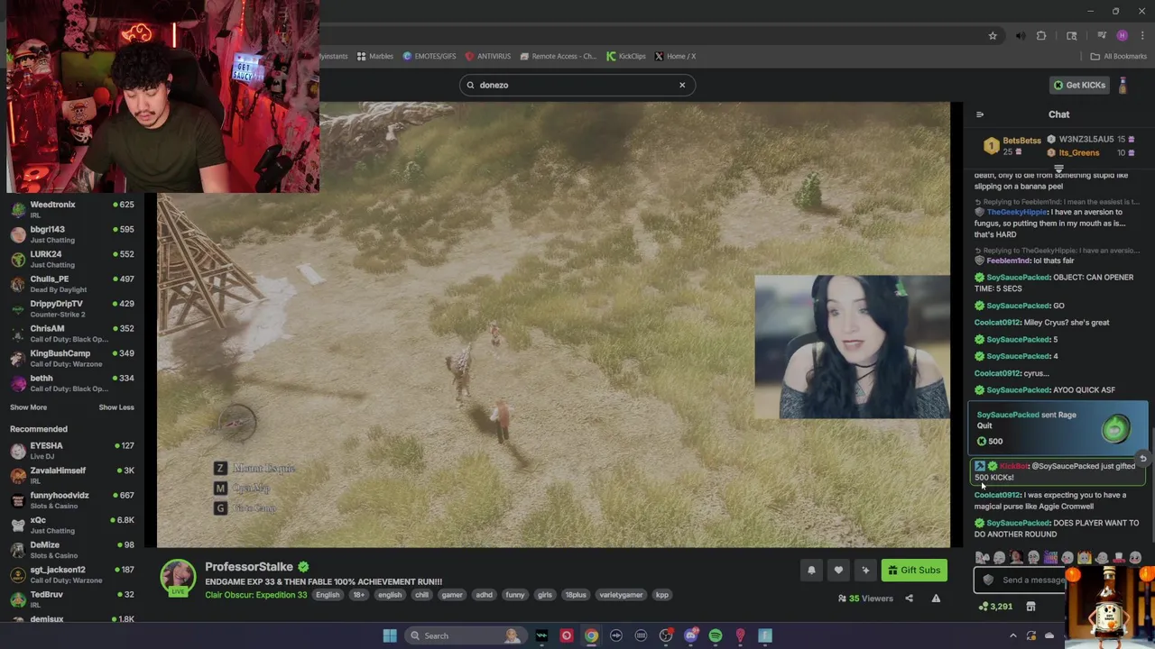
Task: Open the Chulis_PE channel
Action: 72,283
